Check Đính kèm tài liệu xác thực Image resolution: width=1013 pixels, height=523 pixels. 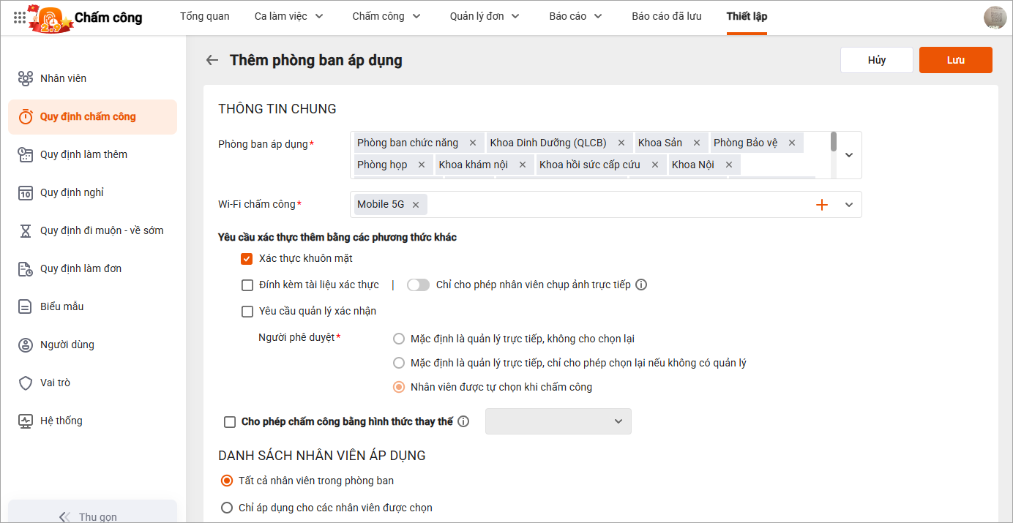pyautogui.click(x=247, y=285)
